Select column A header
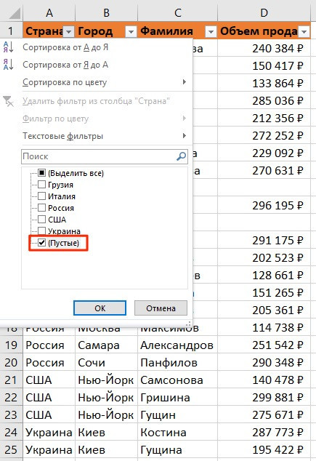The image size is (316, 461). (x=49, y=12)
